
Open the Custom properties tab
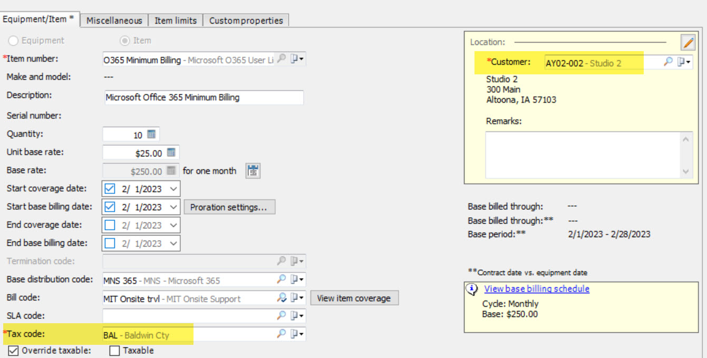(246, 21)
